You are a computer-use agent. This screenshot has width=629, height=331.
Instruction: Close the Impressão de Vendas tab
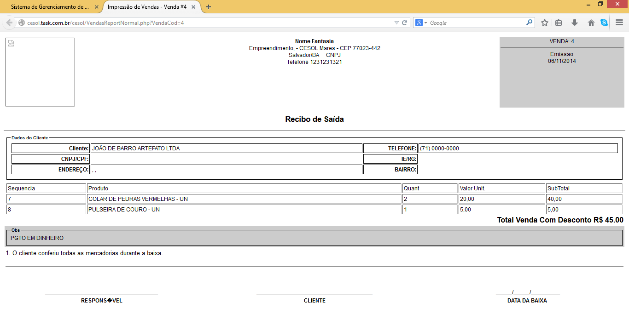[x=195, y=7]
